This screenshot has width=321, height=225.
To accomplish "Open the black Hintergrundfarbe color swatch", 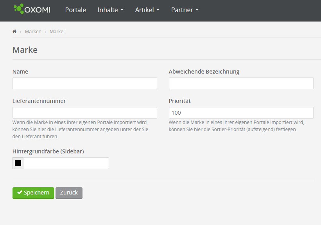I will 18,163.
